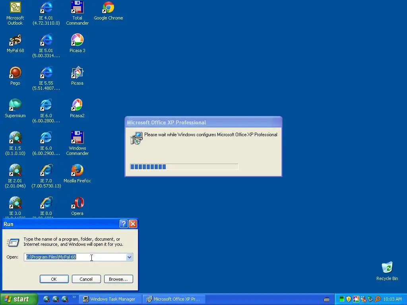Open the Opera desktop shortcut
The image size is (407, 305).
click(x=78, y=207)
